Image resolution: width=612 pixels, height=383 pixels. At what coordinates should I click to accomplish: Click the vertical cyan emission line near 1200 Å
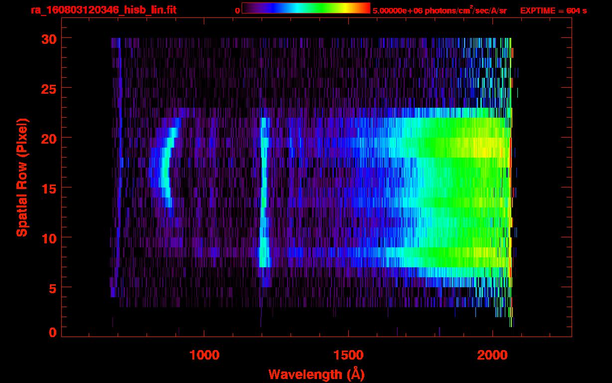point(264,192)
